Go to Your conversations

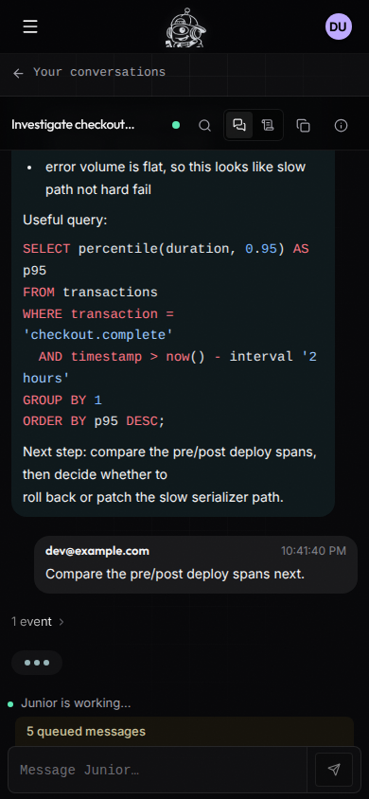click(99, 72)
